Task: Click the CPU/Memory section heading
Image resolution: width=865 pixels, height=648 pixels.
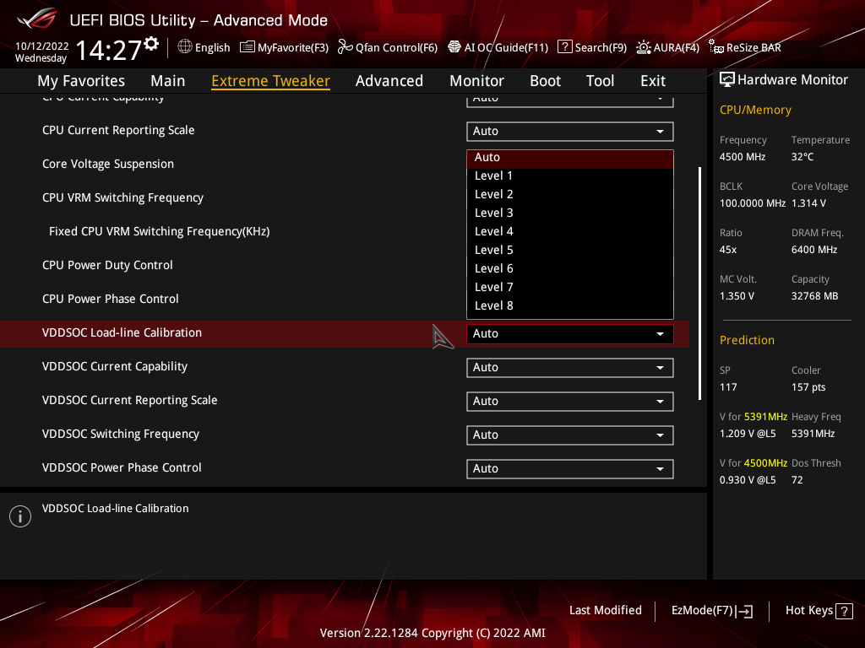Action: (755, 111)
